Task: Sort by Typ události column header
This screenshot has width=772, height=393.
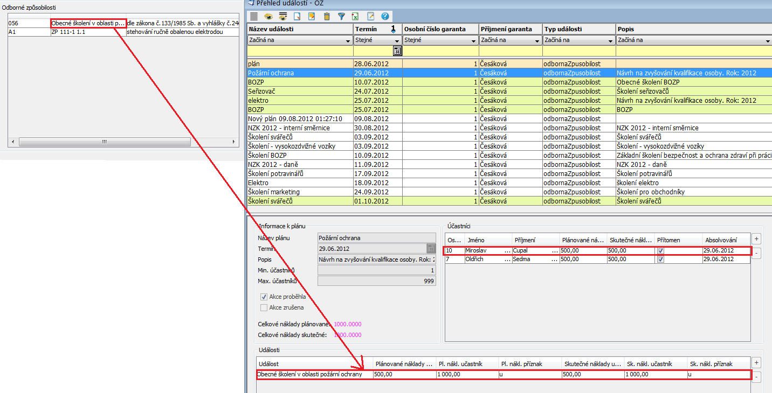Action: click(578, 29)
